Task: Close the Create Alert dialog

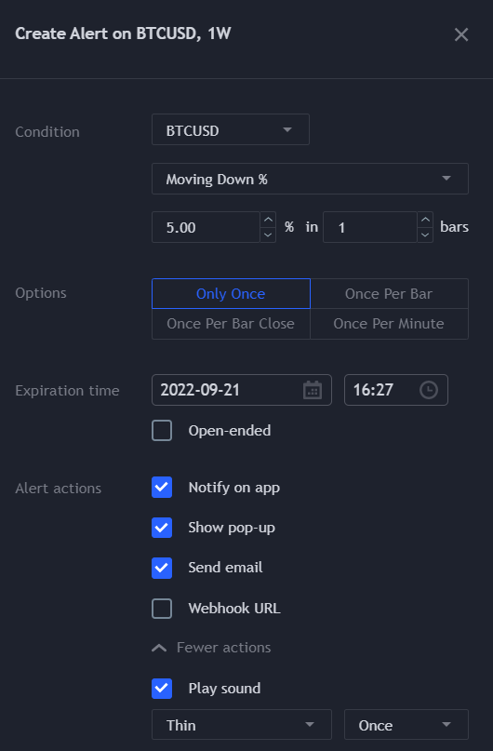Action: point(461,34)
